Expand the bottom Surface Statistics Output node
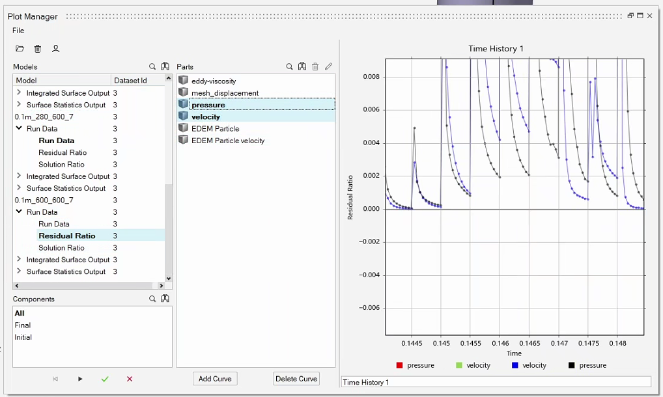Viewport: 663px width, 397px height. 19,271
